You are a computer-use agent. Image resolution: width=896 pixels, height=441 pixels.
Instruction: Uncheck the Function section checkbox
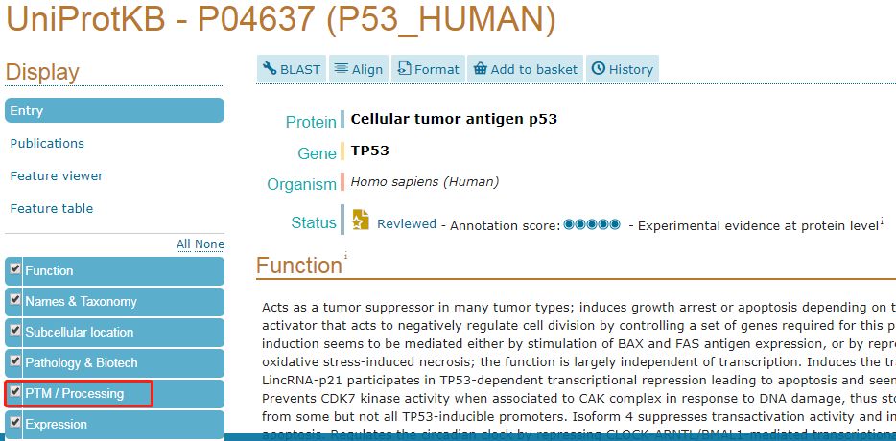click(15, 268)
